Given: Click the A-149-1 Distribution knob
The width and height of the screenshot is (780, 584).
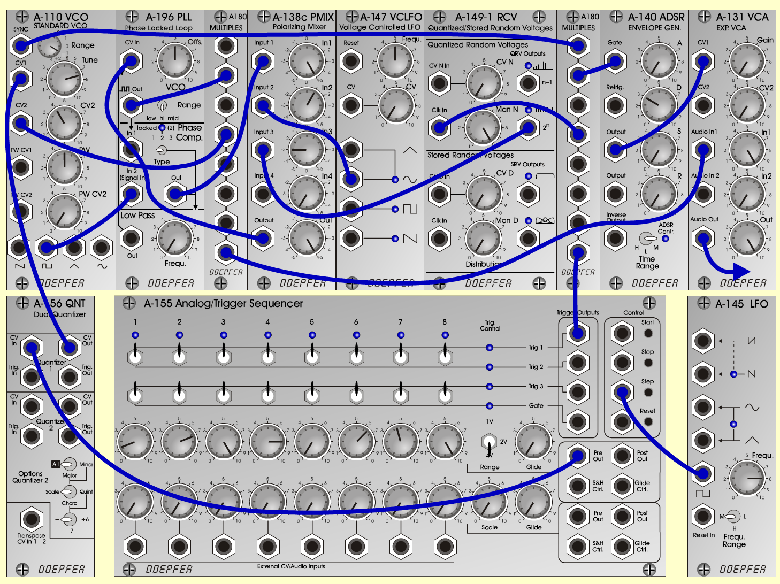Looking at the screenshot, I should click(483, 238).
